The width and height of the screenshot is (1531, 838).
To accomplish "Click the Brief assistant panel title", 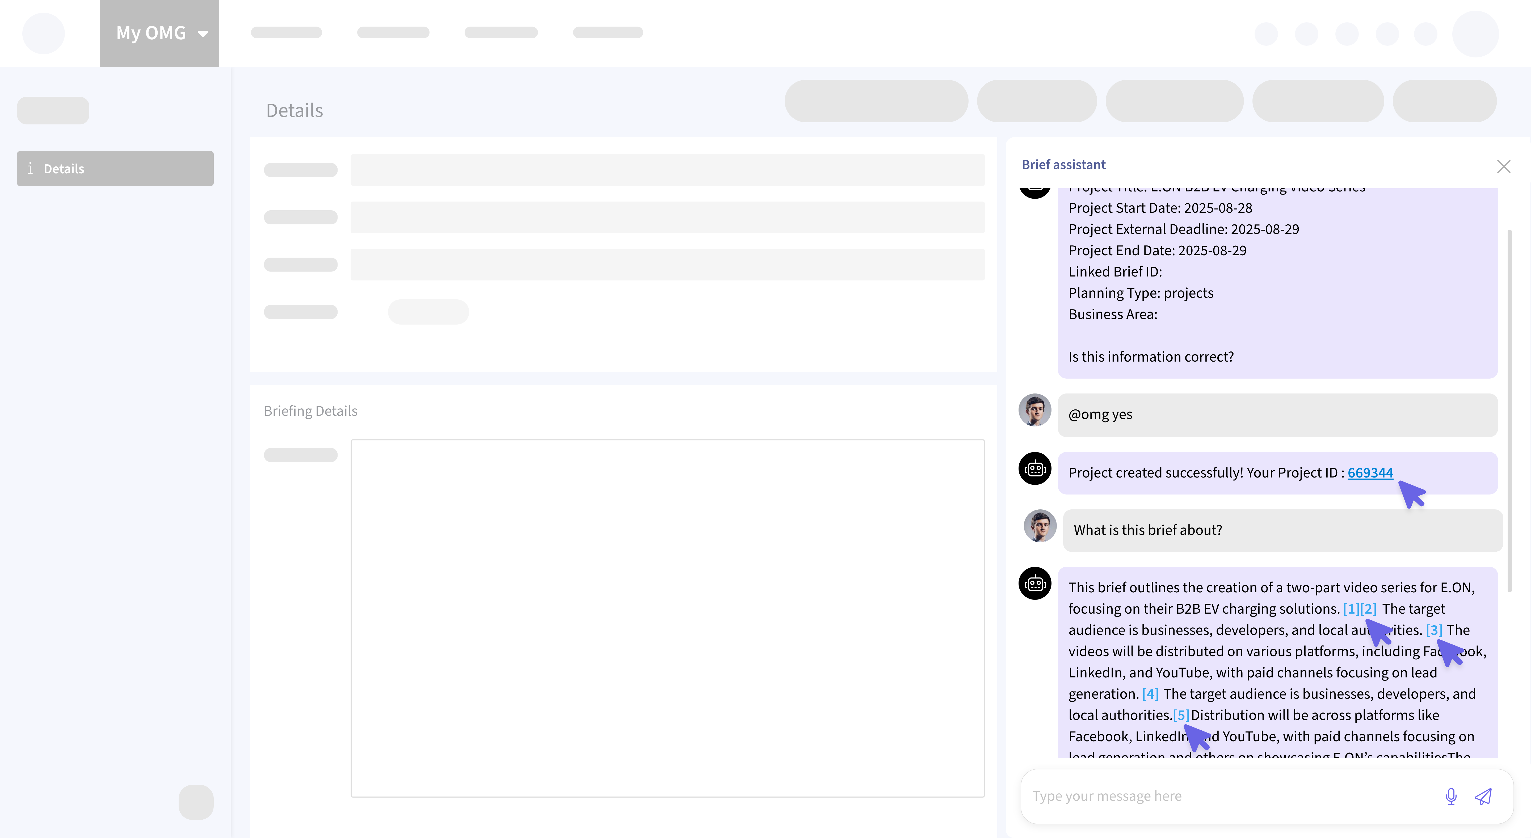I will (1063, 165).
